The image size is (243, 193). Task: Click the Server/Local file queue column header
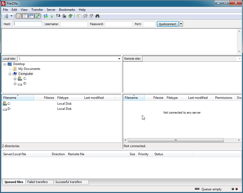pos(26,154)
